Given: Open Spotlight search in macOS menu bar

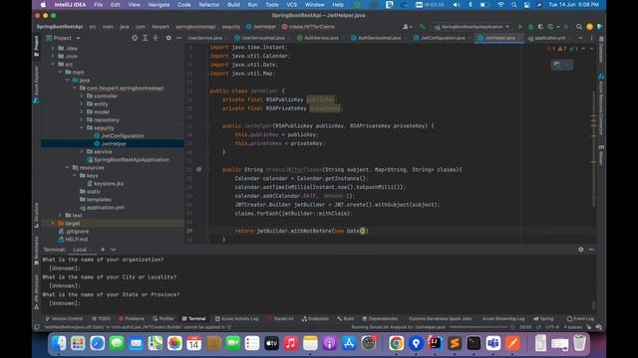Looking at the screenshot, I should 514,5.
